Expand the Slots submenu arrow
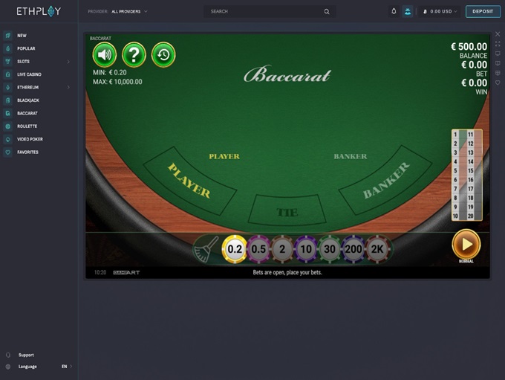This screenshot has height=380, width=505. pyautogui.click(x=68, y=61)
